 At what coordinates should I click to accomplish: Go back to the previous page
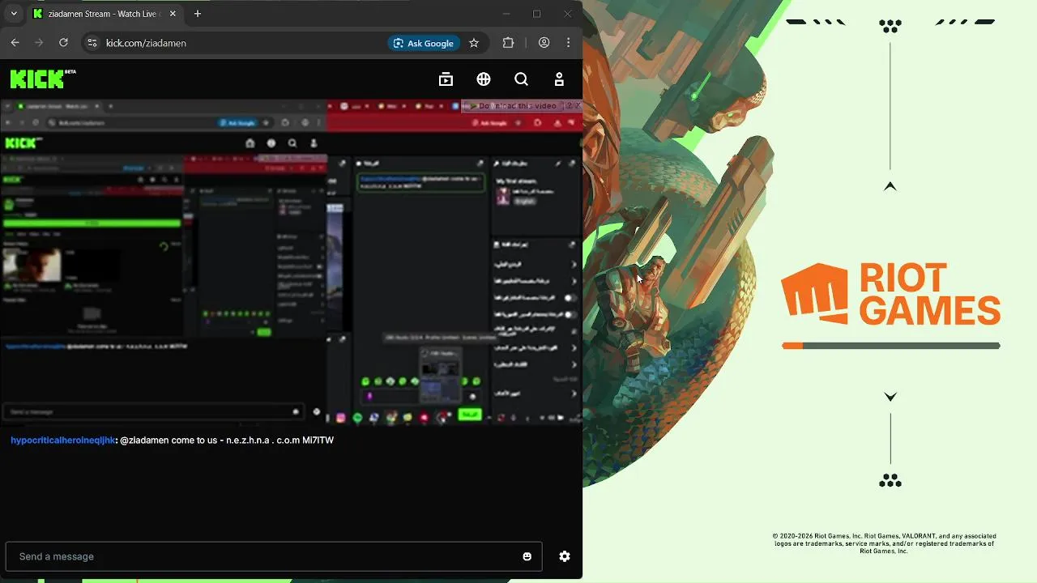point(15,43)
